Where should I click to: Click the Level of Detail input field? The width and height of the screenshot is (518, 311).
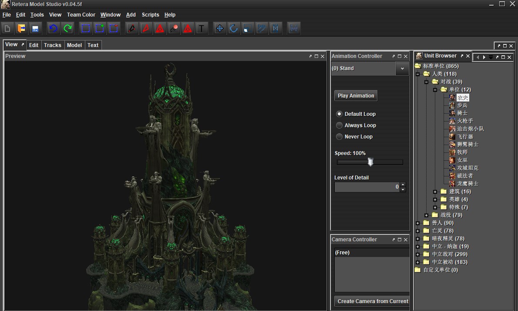[367, 187]
